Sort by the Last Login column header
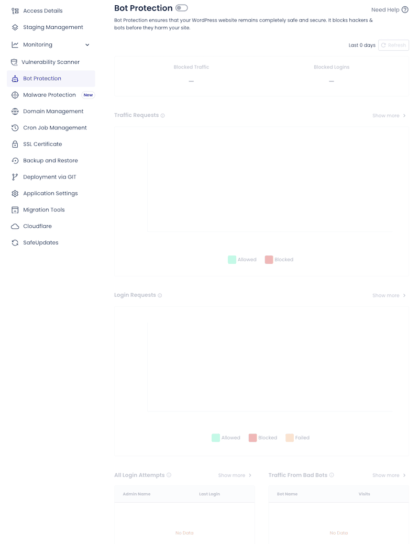 (x=210, y=494)
